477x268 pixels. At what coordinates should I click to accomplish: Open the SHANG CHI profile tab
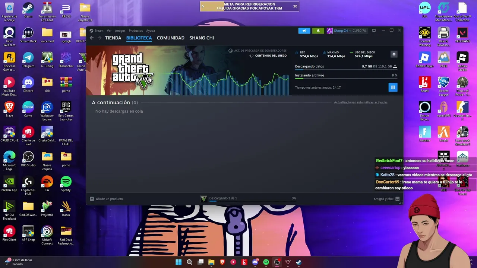coord(202,38)
